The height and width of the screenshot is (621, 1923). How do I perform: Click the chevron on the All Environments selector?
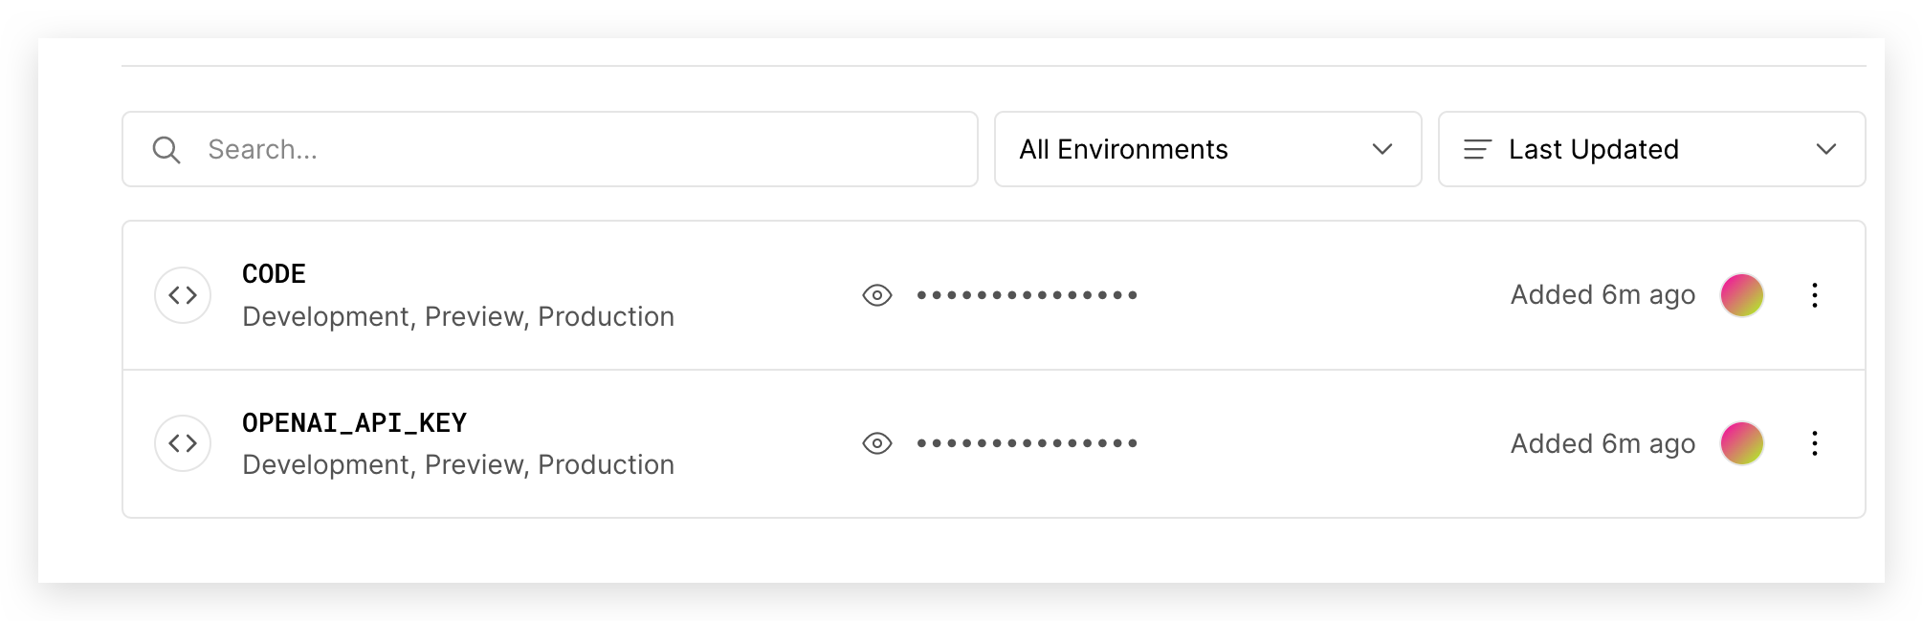click(x=1381, y=149)
